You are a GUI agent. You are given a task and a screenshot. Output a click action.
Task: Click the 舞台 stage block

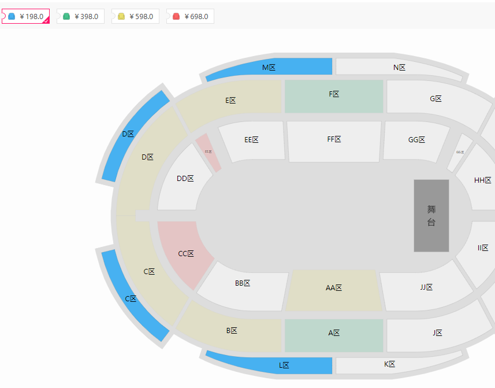click(431, 216)
